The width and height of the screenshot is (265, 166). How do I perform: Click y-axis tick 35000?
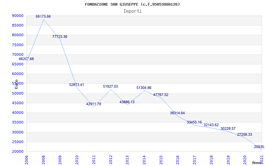18,122
